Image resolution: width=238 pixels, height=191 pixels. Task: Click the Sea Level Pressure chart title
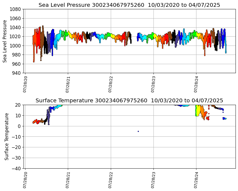(x=129, y=5)
